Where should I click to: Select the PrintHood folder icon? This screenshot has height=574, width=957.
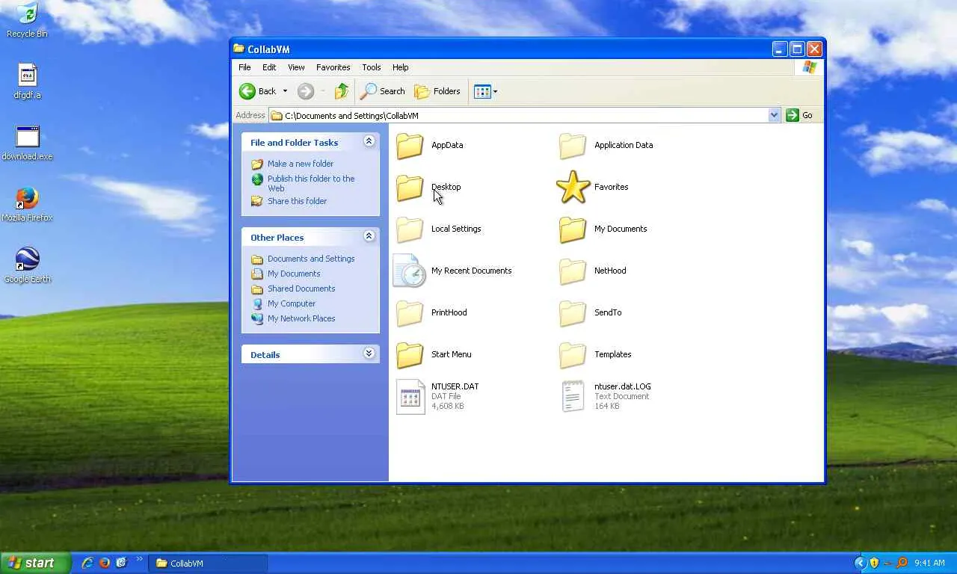coord(410,312)
